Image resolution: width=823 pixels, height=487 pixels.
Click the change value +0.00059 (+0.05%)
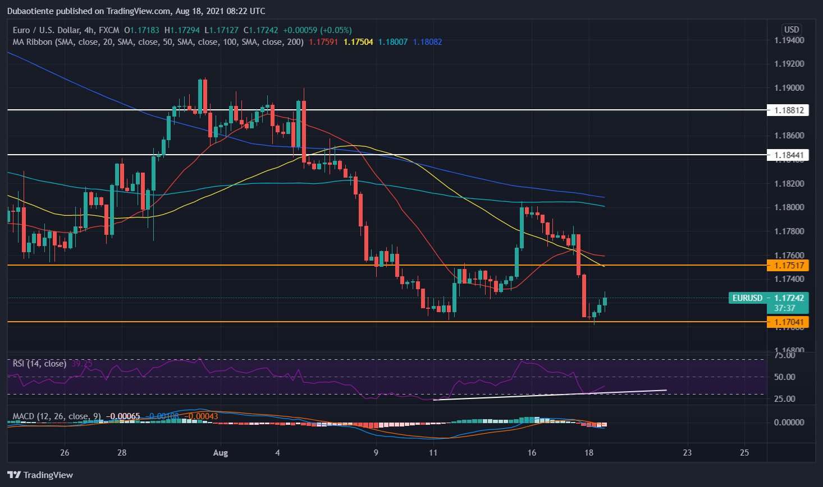click(317, 30)
